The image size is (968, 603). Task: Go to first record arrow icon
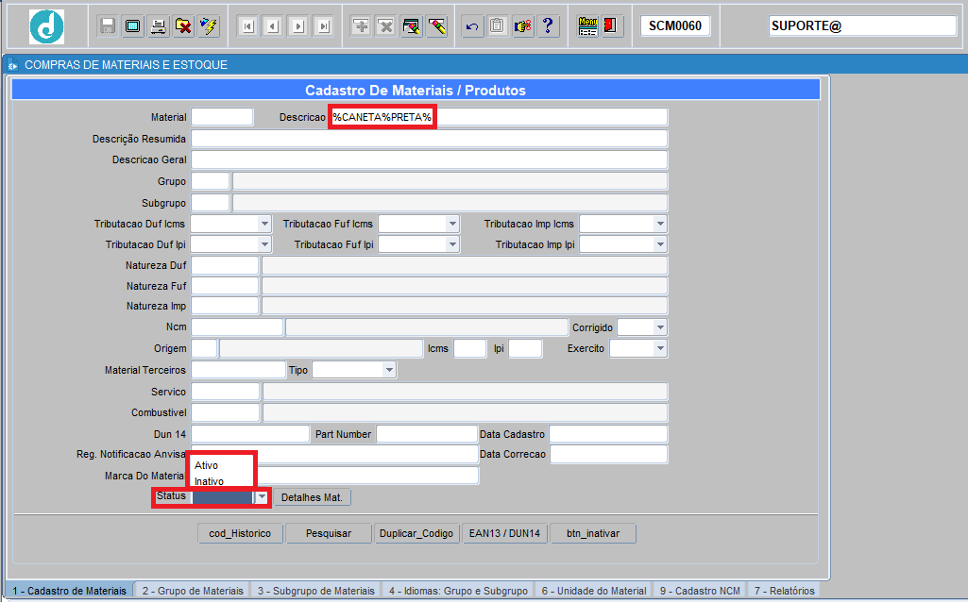click(x=247, y=25)
